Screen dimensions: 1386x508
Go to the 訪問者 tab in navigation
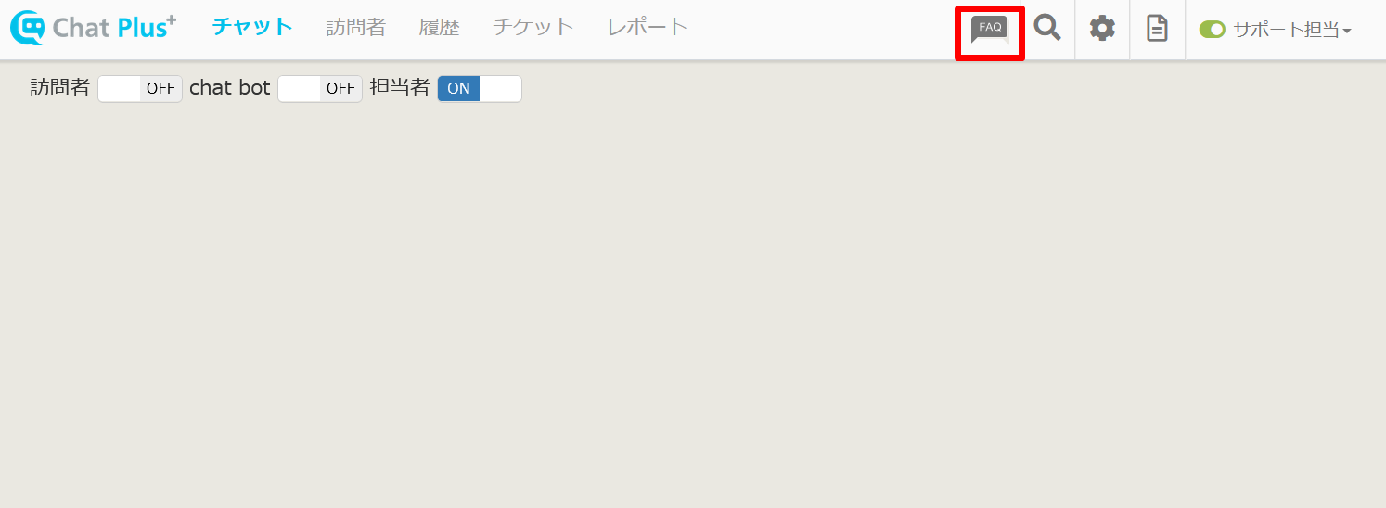[355, 27]
